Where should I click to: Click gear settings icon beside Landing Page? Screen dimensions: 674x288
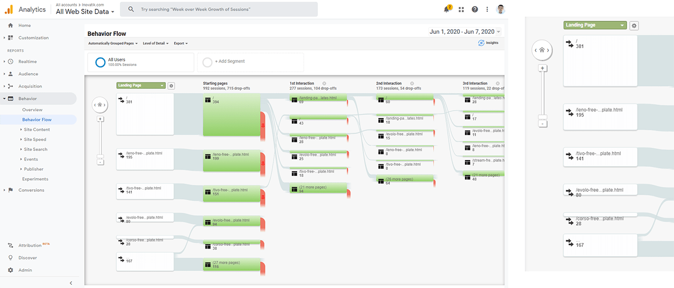tap(171, 86)
